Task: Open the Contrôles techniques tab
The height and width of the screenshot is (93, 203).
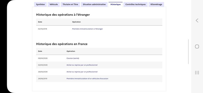Action: (136, 4)
